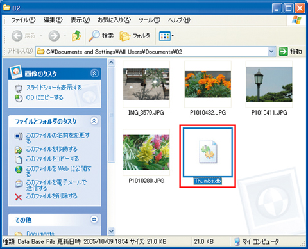The image size is (308, 249).
Task: Open the 検索 search tool
Action: click(x=101, y=36)
